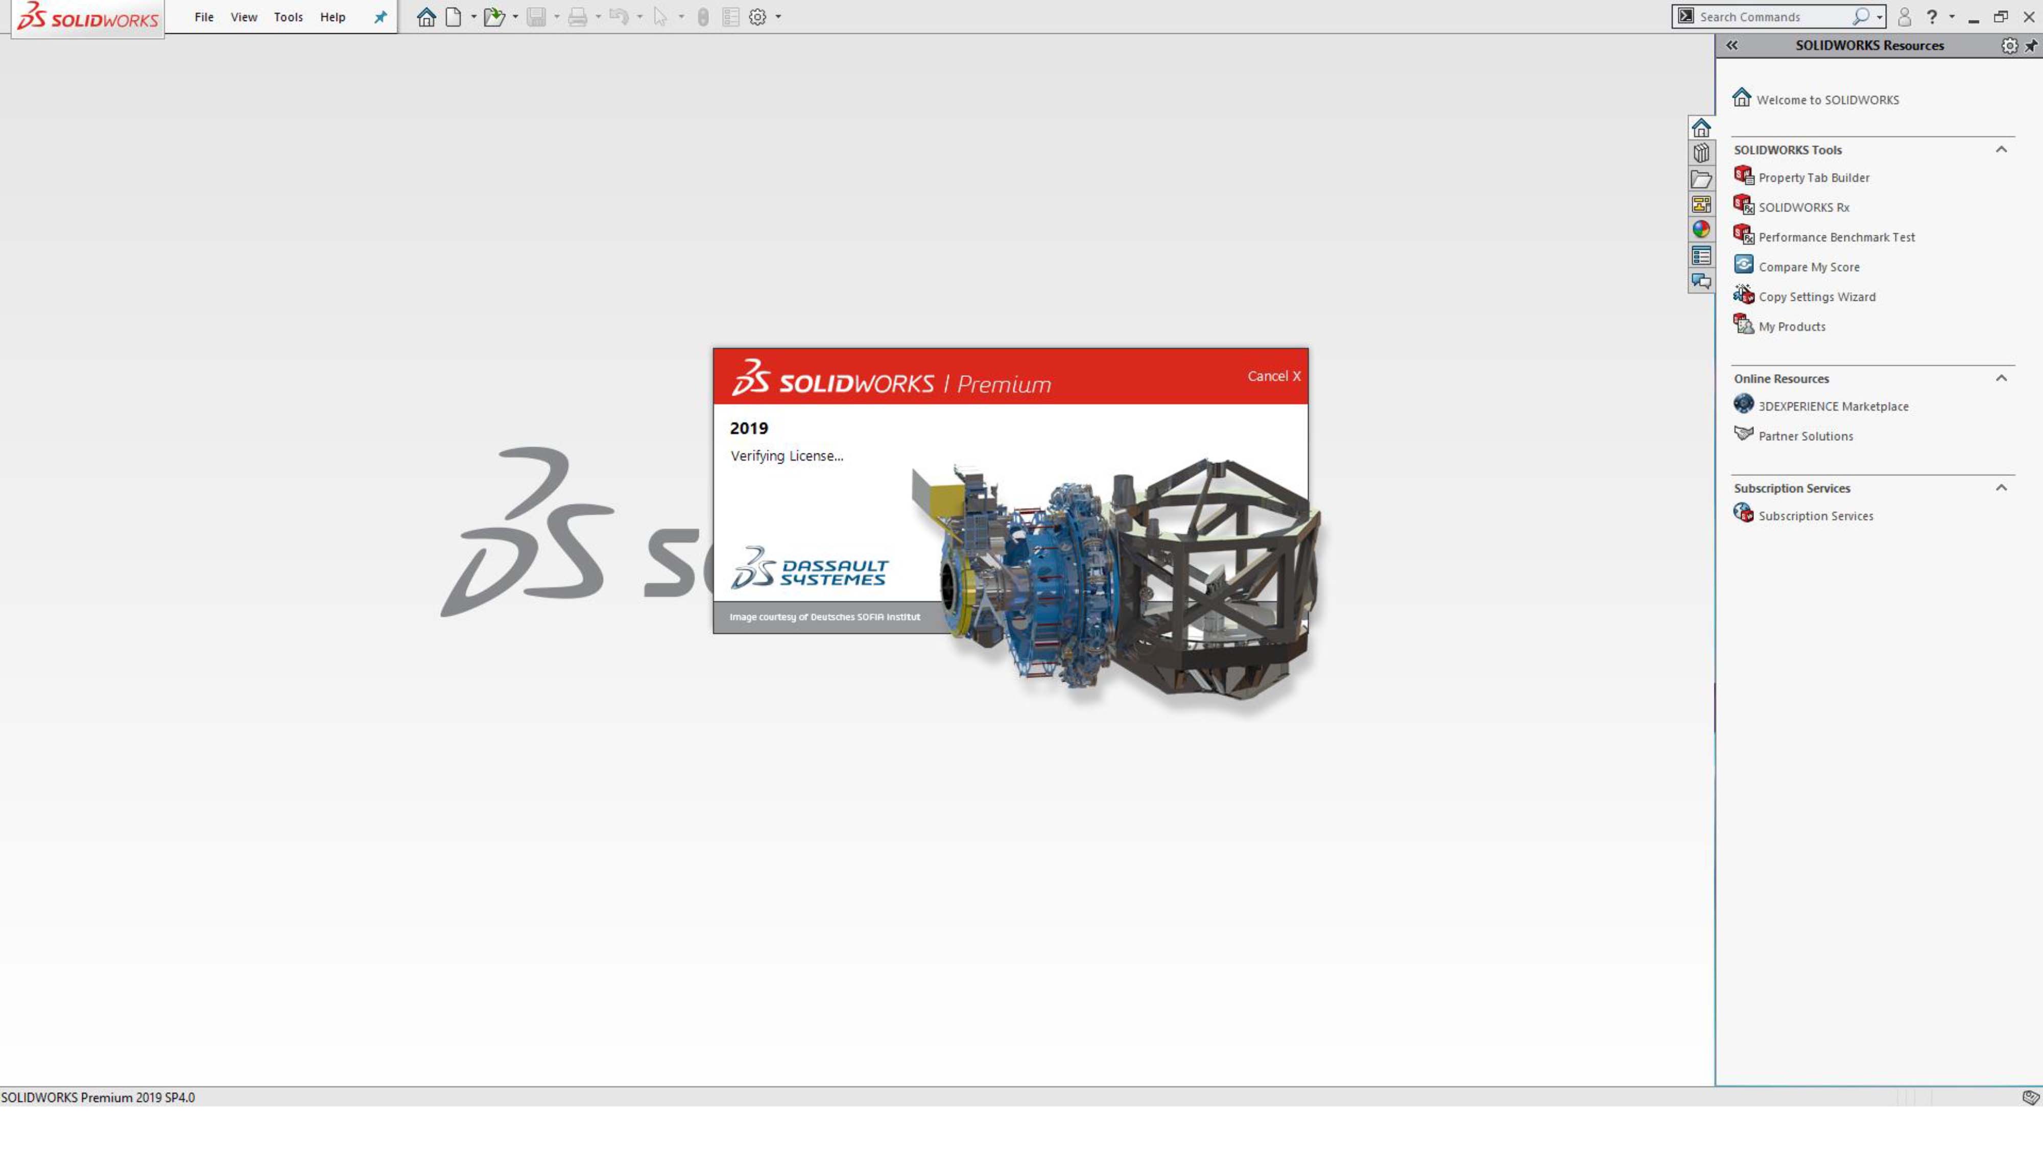Image resolution: width=2043 pixels, height=1149 pixels.
Task: Open the Help menu
Action: pos(332,17)
